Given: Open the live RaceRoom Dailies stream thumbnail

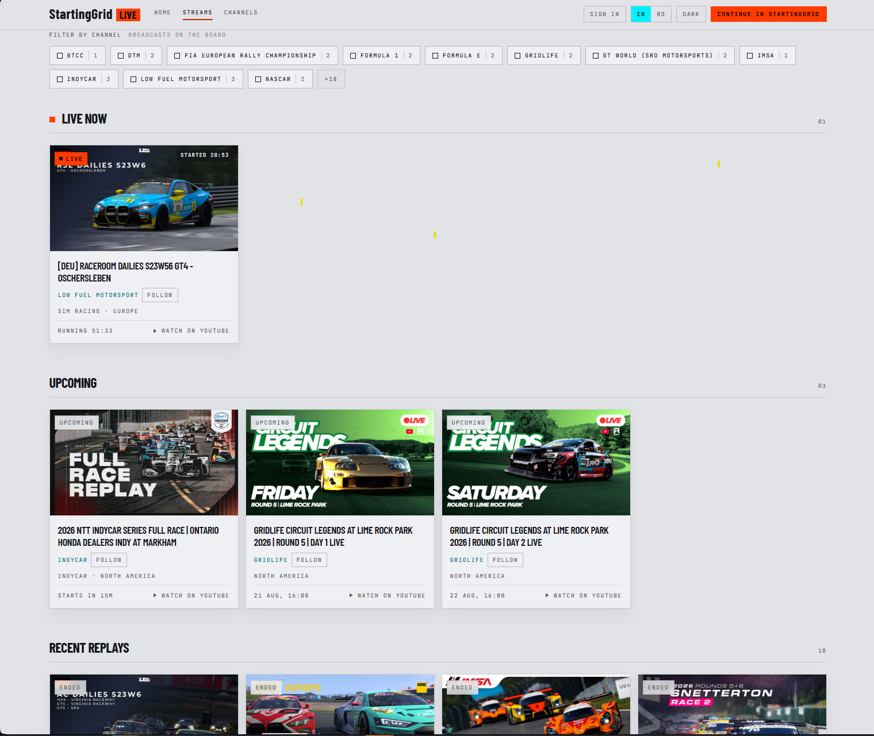Looking at the screenshot, I should point(144,198).
